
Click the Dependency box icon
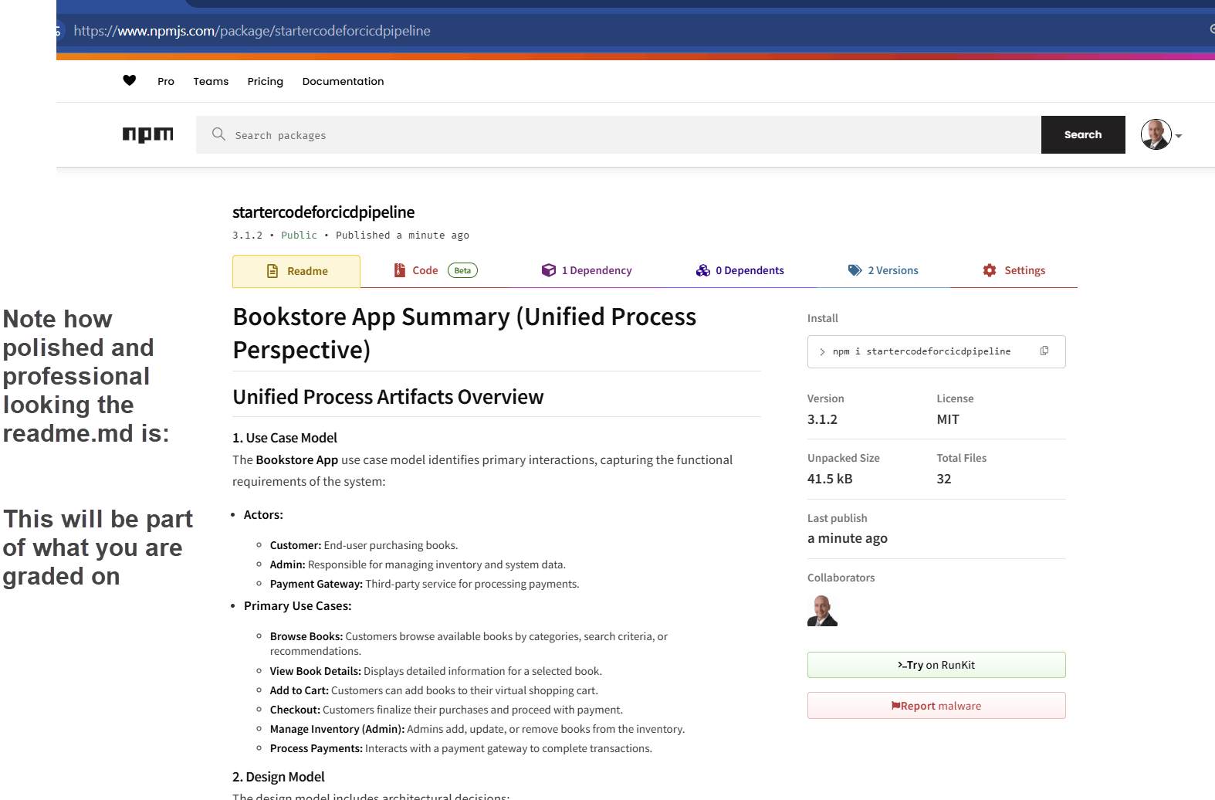pos(549,270)
